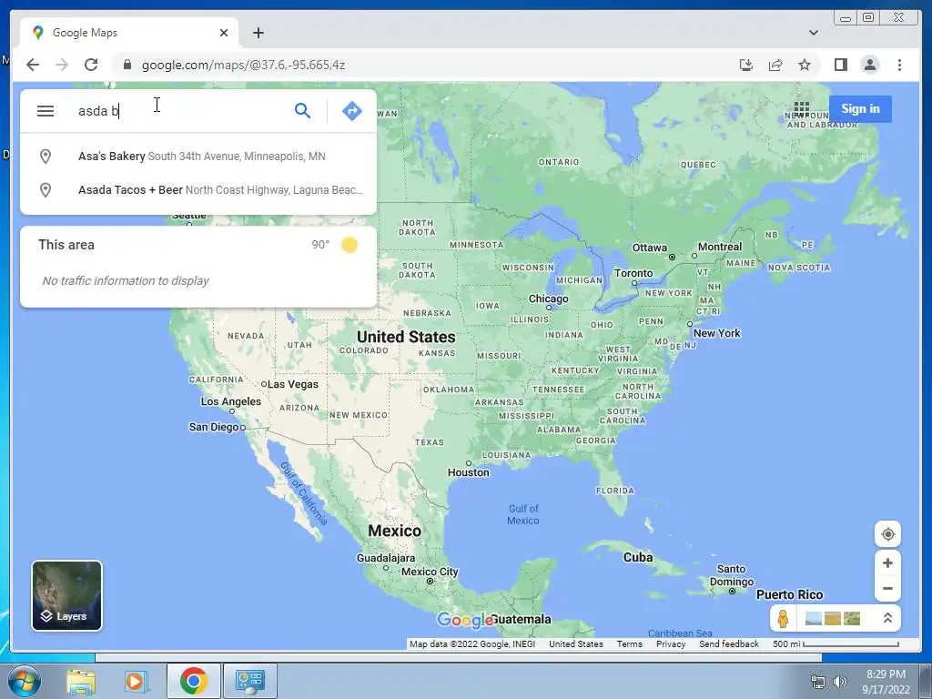Screen dimensions: 932x699
Task: Bookmark this page with the star icon
Action: pos(805,65)
